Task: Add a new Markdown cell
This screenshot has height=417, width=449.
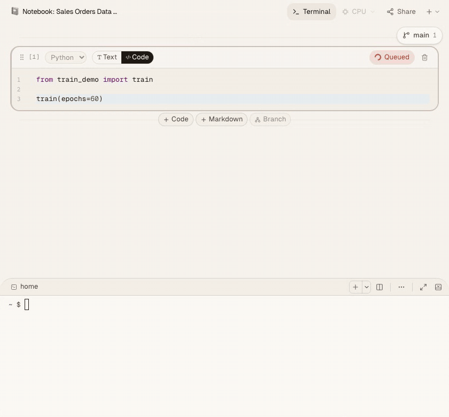Action: pyautogui.click(x=221, y=119)
